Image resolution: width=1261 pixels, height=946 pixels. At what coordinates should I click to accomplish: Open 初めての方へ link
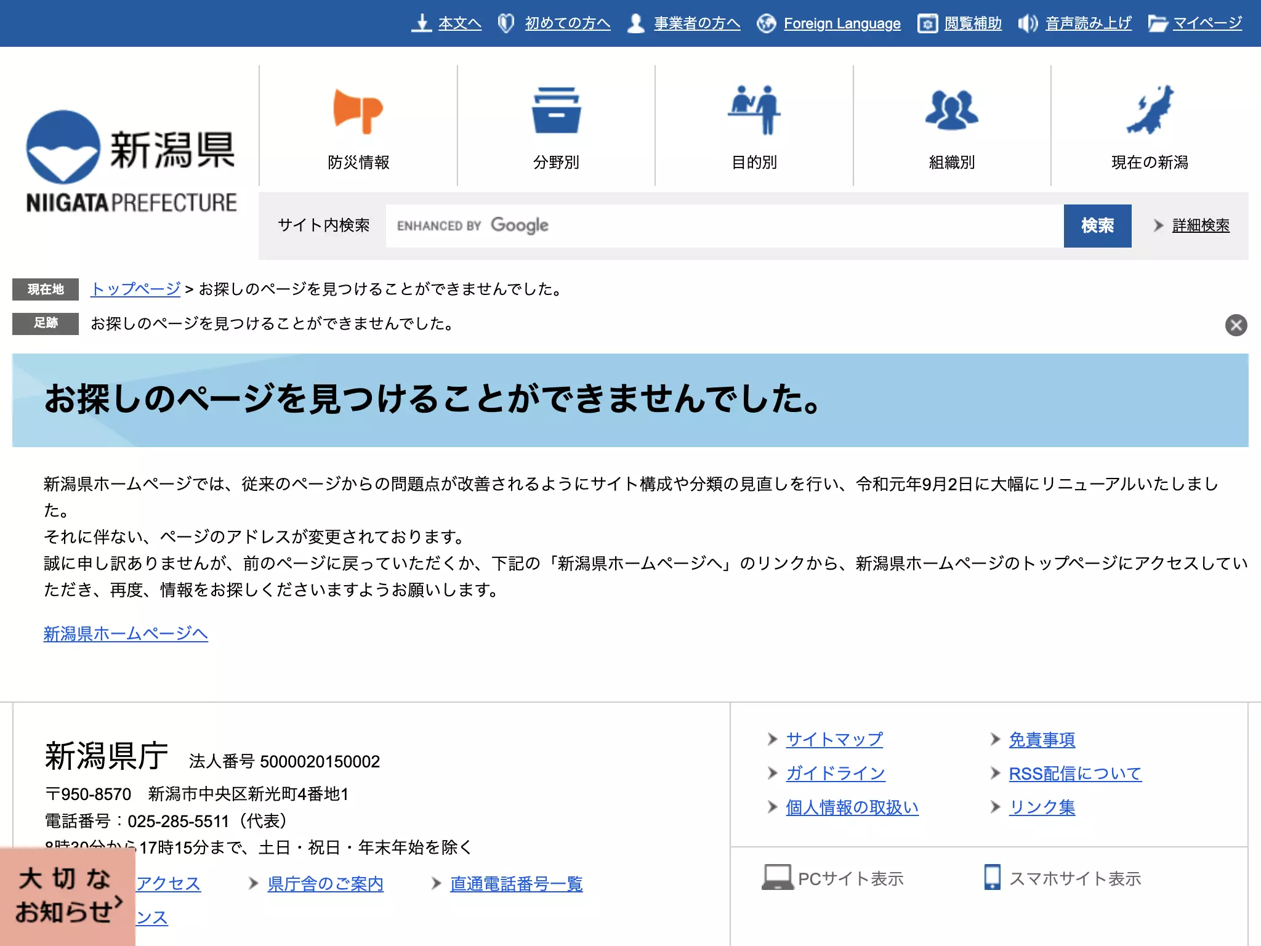point(567,23)
